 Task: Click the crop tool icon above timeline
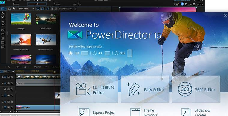point(25,67)
